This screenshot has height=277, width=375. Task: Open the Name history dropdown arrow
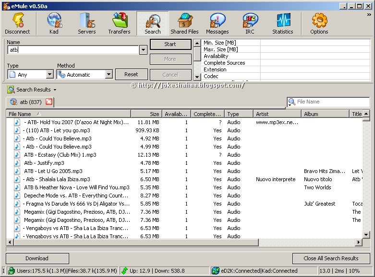[x=143, y=50]
